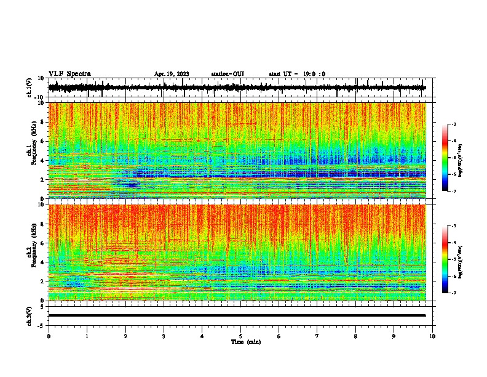
Task: Select the "start UT = 19:0 :0" text
Action: coord(297,74)
